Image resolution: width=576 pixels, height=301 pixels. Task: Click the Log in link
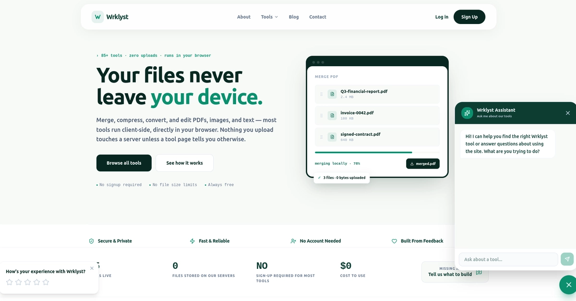coord(442,17)
